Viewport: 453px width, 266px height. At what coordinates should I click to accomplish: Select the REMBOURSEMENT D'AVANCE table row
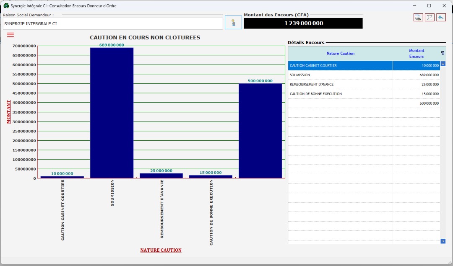(340, 85)
